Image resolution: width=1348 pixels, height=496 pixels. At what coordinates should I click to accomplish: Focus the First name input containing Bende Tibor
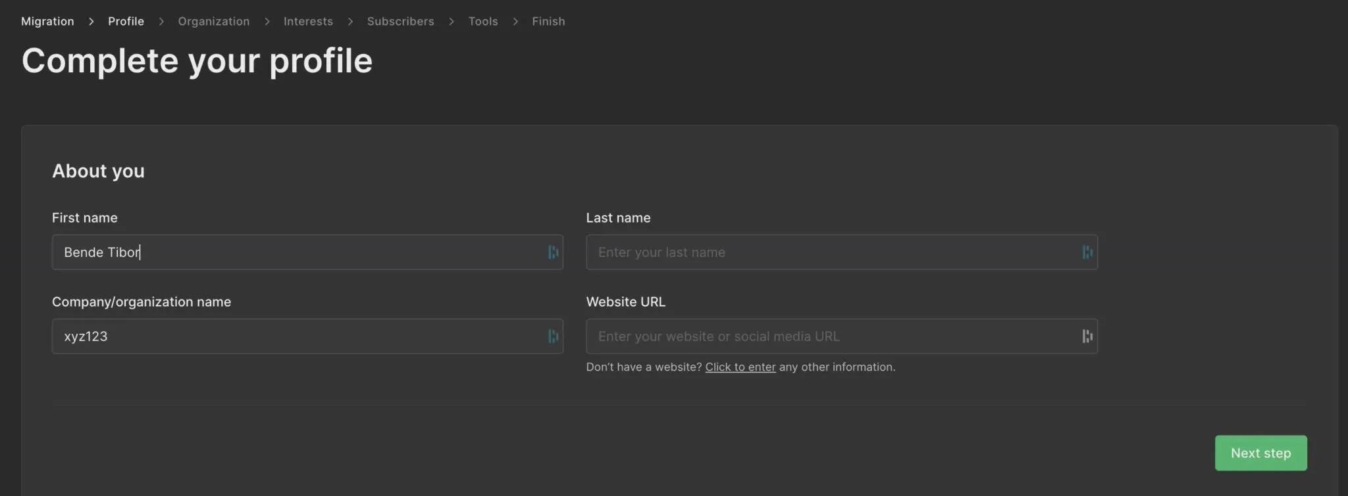pos(296,252)
